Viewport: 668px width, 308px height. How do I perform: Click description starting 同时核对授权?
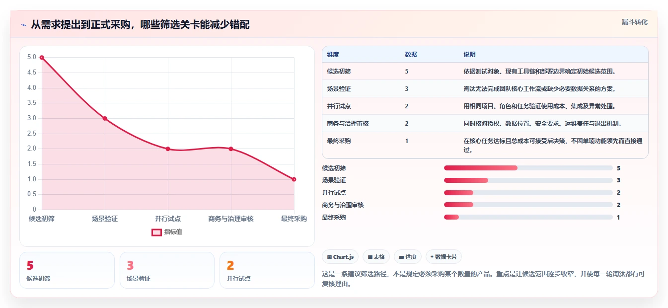click(x=542, y=123)
